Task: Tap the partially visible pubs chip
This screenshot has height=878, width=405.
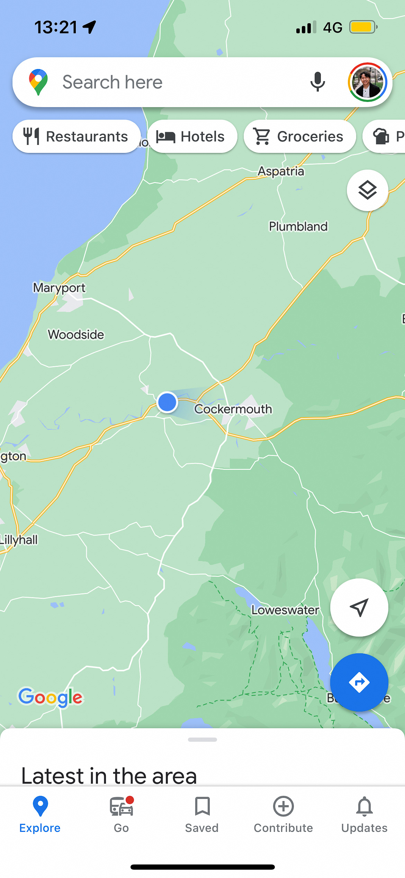Action: coord(384,136)
